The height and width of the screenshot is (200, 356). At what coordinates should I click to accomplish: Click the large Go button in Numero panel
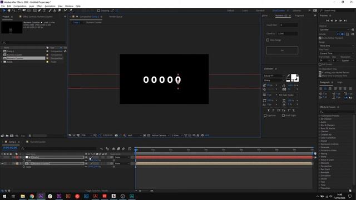click(x=282, y=51)
